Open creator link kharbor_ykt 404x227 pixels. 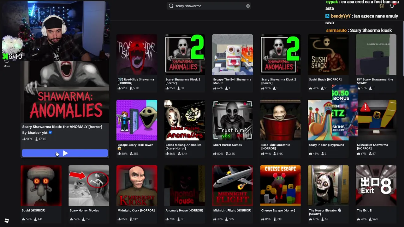(x=38, y=133)
